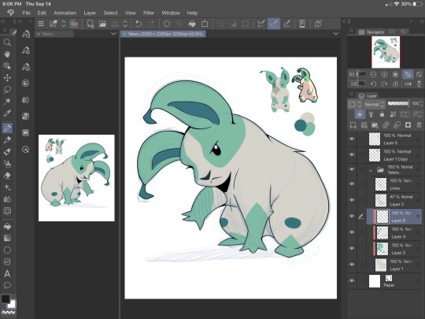Screen dimensions: 425x319
Task: Open the View menu
Action: click(x=131, y=13)
